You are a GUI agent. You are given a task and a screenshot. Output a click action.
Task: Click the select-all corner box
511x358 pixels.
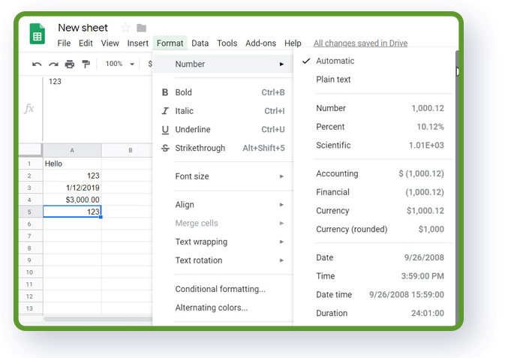(30, 150)
